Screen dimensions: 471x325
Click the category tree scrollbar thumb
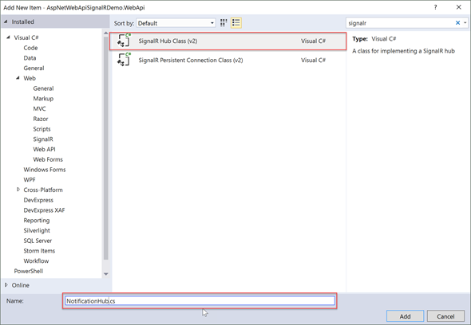(x=105, y=148)
